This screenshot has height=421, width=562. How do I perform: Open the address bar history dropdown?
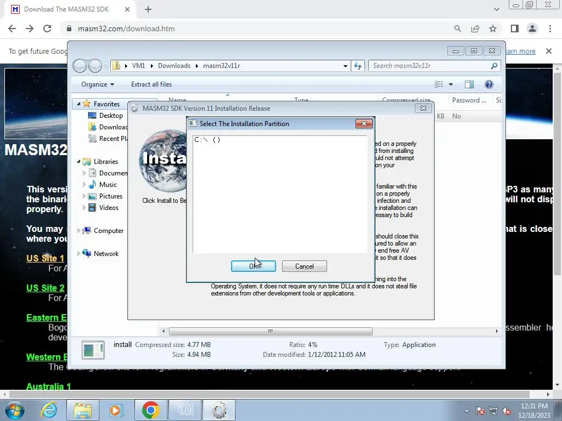pyautogui.click(x=345, y=66)
